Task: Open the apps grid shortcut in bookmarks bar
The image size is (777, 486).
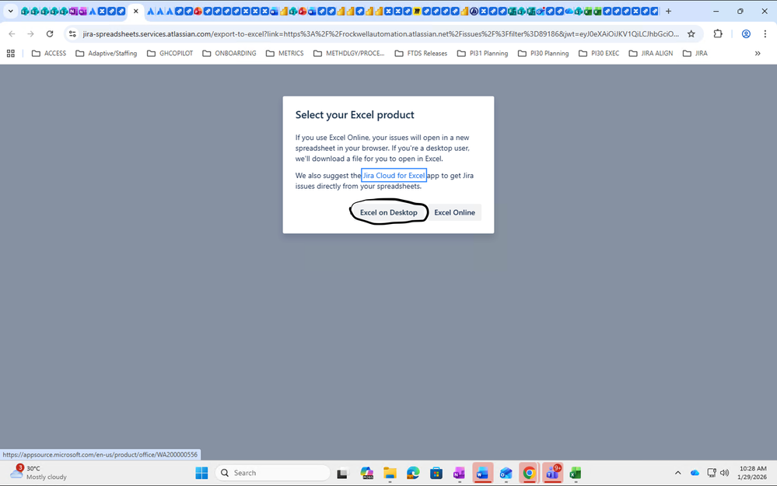Action: click(x=10, y=53)
